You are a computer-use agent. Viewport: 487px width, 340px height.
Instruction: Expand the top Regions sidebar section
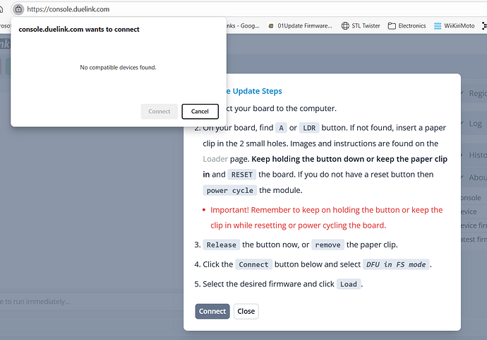coord(474,93)
